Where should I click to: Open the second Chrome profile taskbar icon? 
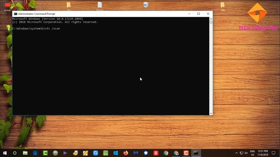176,153
